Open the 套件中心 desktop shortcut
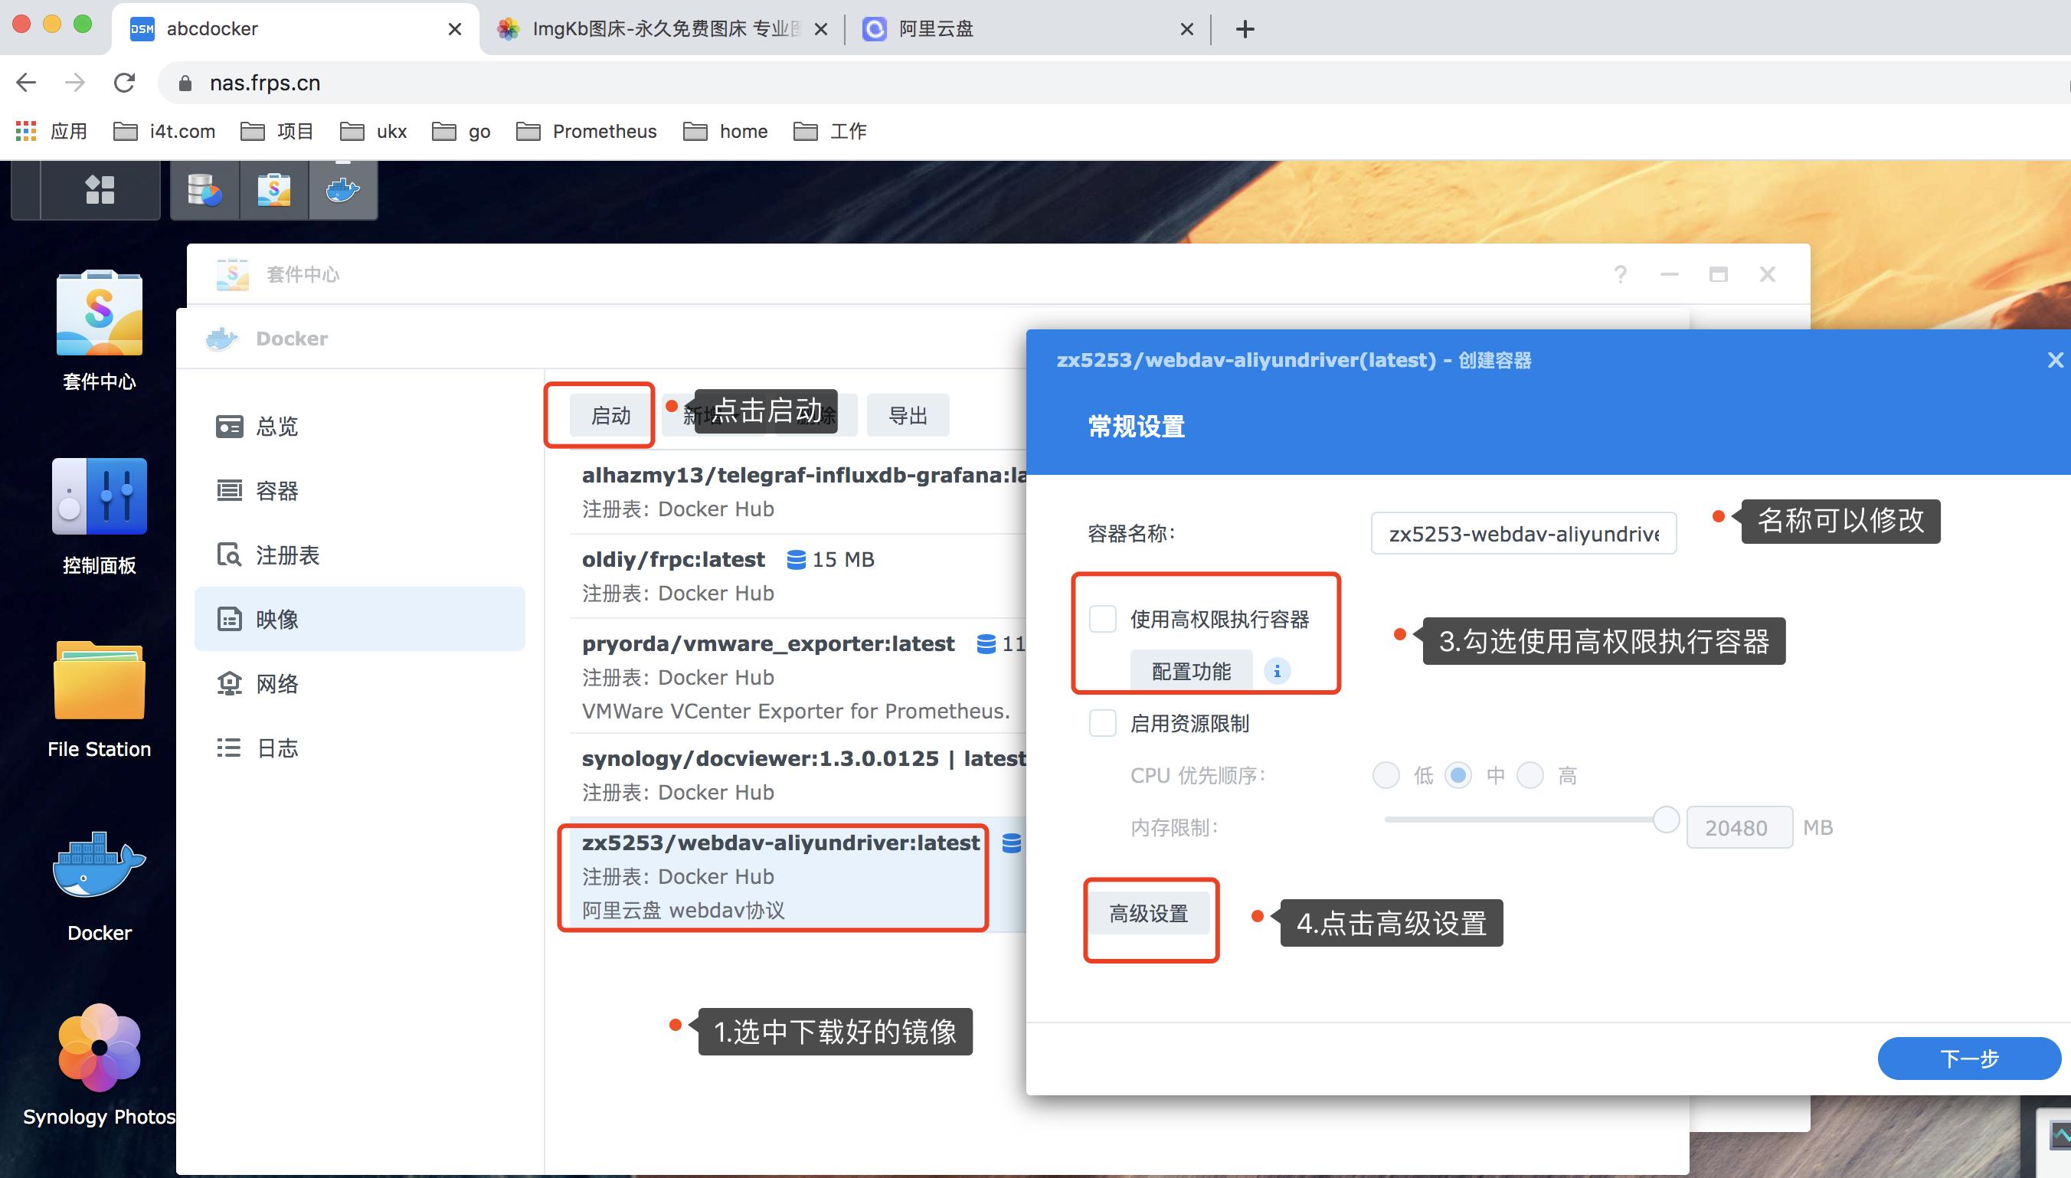Image resolution: width=2071 pixels, height=1178 pixels. click(x=100, y=330)
